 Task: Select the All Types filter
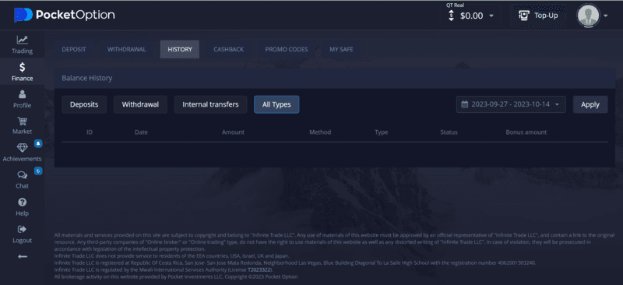click(x=276, y=104)
